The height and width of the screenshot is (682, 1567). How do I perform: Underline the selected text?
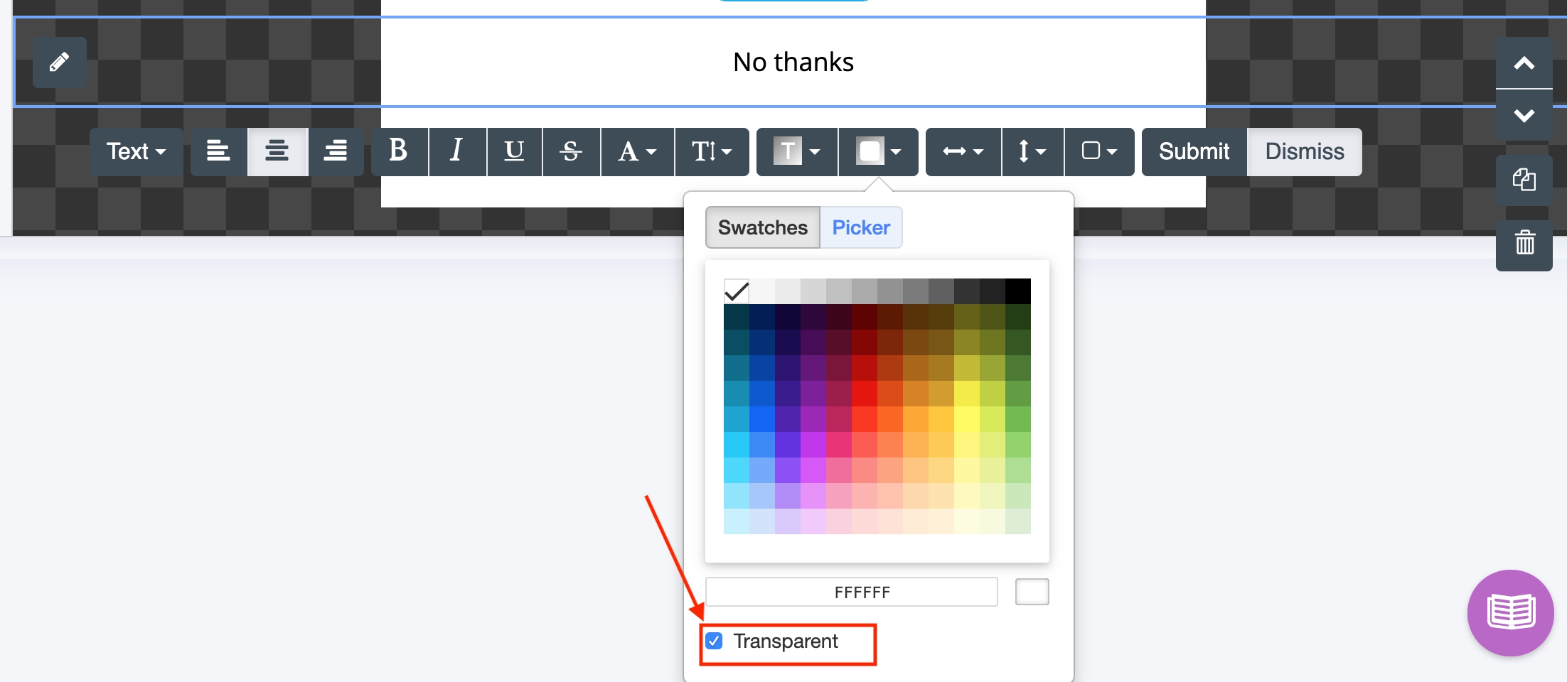point(514,151)
